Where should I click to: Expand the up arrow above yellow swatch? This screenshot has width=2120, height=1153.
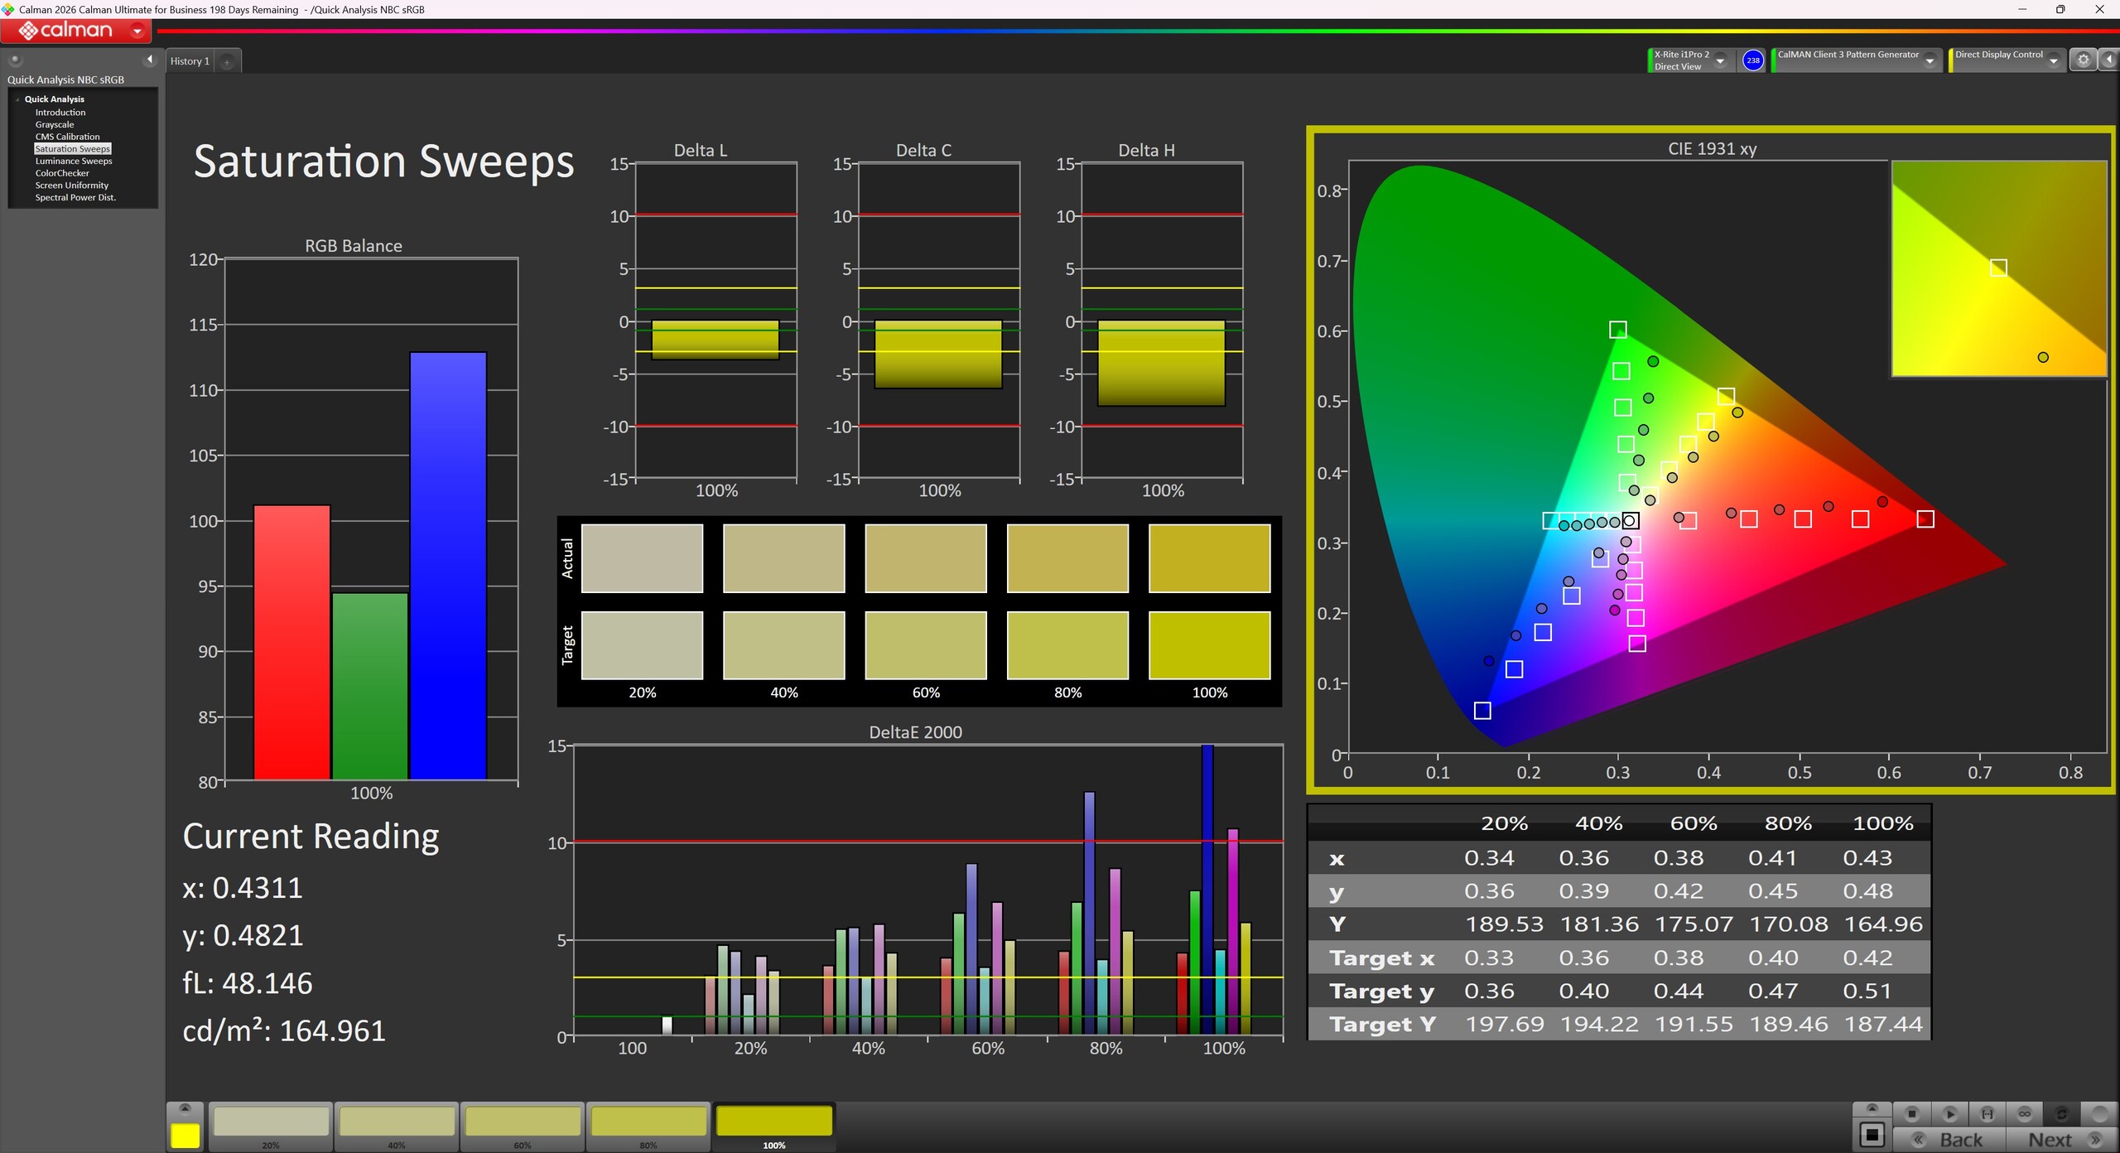[x=185, y=1108]
